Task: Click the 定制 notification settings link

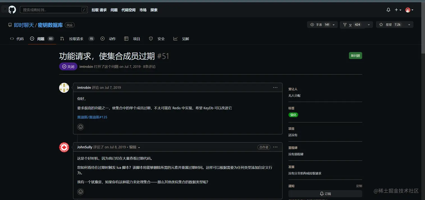Action: click(x=359, y=186)
